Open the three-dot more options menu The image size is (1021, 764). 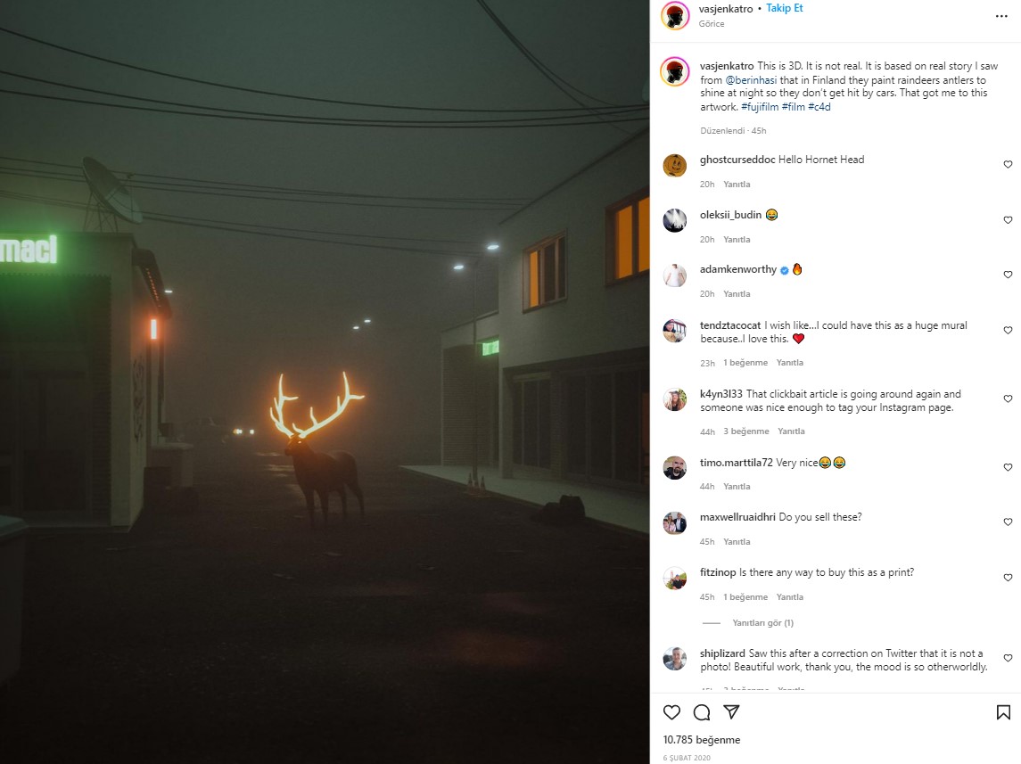pos(1001,16)
